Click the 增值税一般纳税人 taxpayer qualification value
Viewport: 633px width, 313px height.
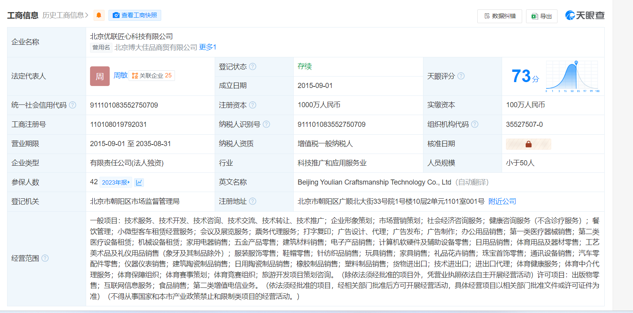(325, 144)
